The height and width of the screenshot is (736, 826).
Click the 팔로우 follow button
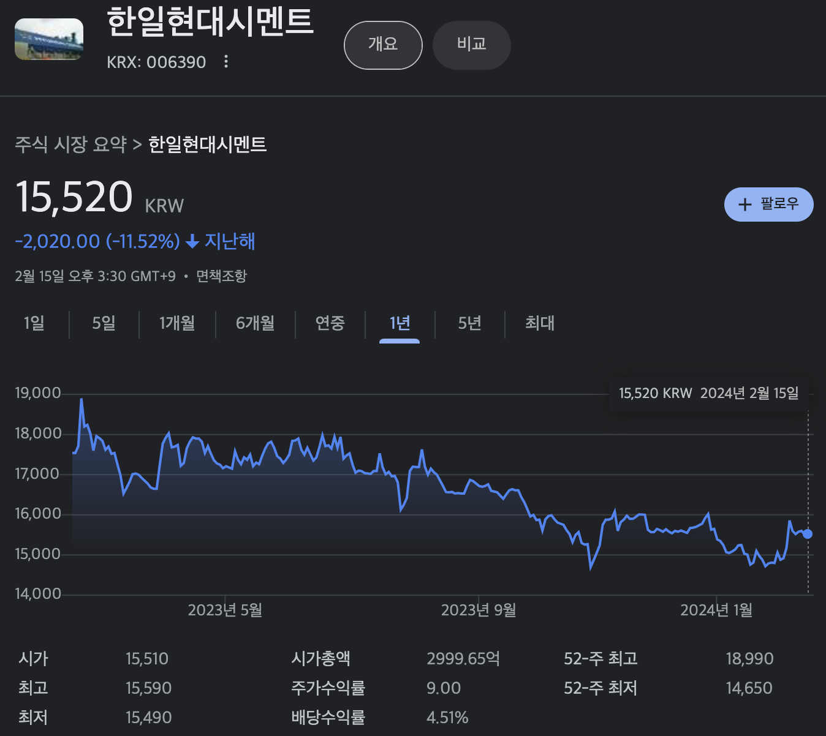(768, 205)
